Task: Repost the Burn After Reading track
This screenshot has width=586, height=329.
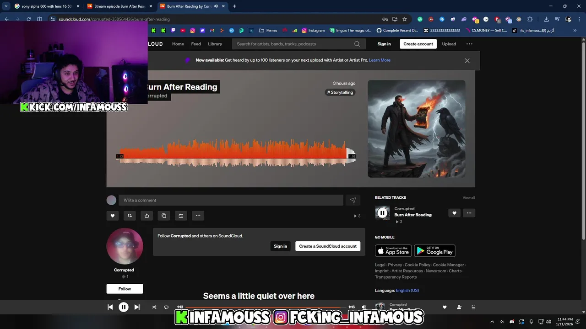Action: click(130, 216)
